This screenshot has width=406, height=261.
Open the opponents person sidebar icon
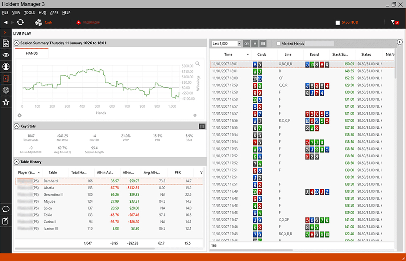point(6,67)
